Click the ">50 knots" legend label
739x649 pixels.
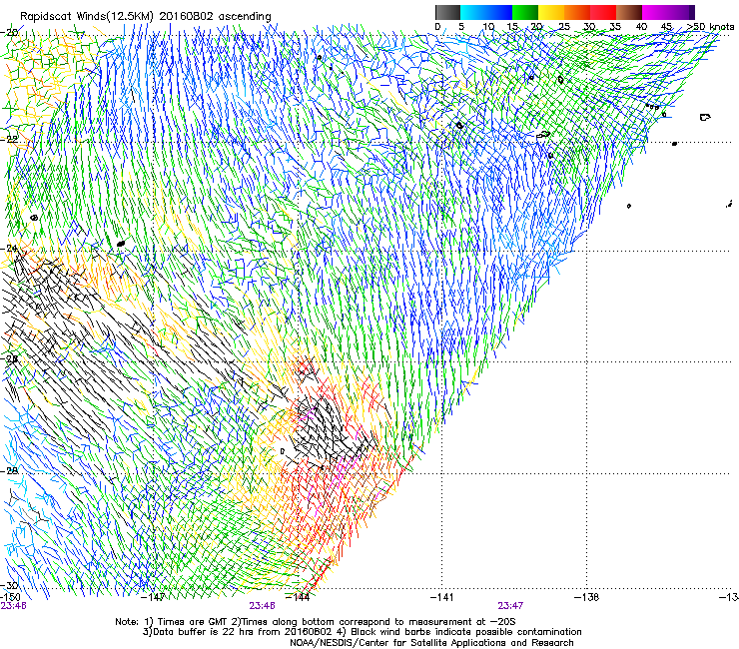click(710, 26)
